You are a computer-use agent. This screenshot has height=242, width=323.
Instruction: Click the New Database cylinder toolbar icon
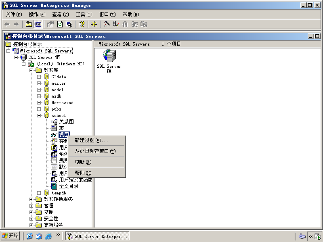(125, 24)
